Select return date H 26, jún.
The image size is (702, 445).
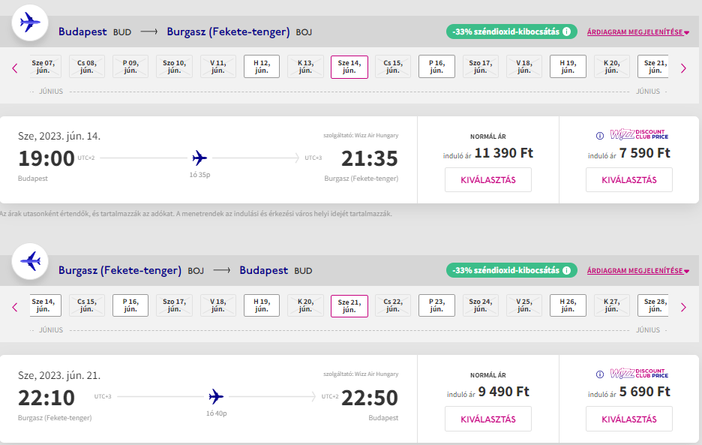pyautogui.click(x=568, y=305)
